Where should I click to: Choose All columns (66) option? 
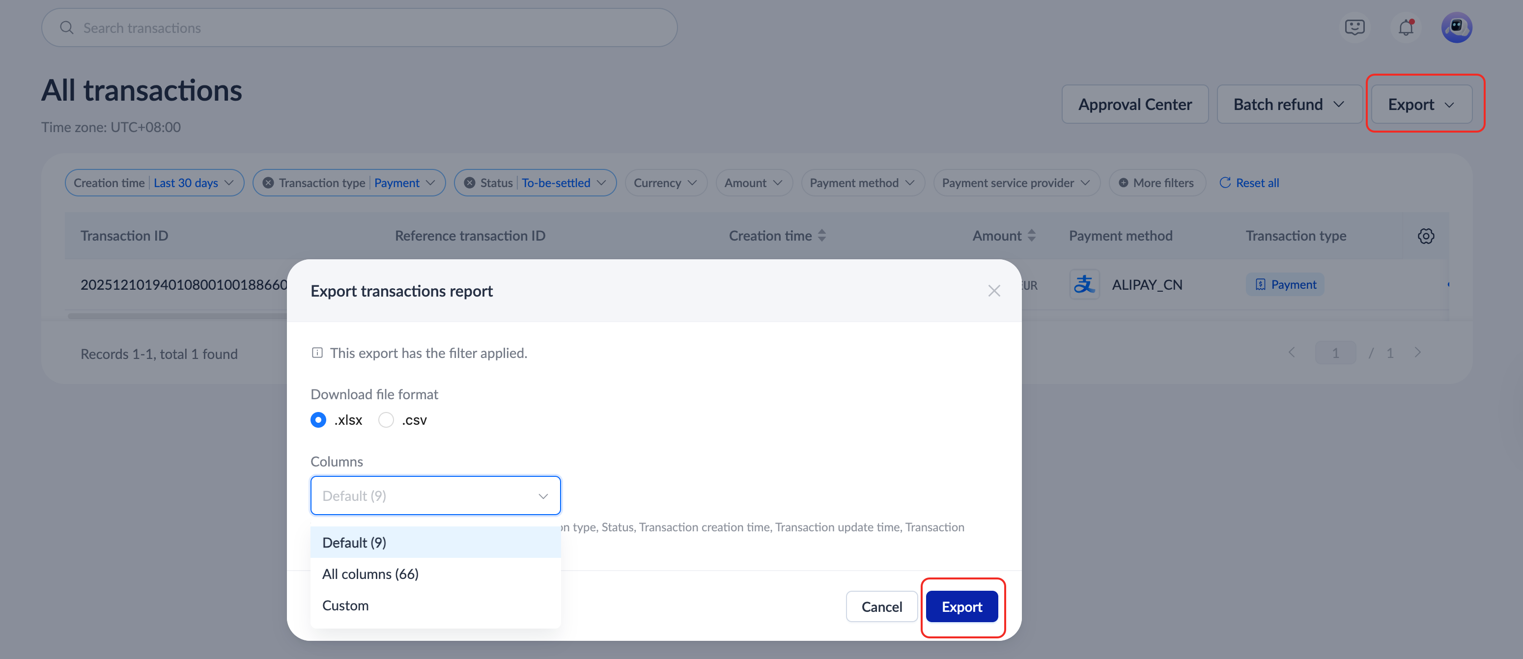coord(371,574)
